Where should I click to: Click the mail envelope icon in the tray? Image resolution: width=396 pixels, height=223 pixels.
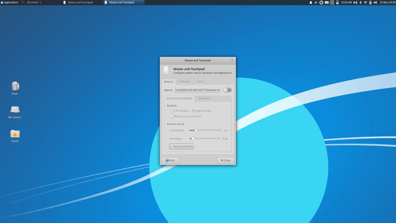click(x=326, y=2)
